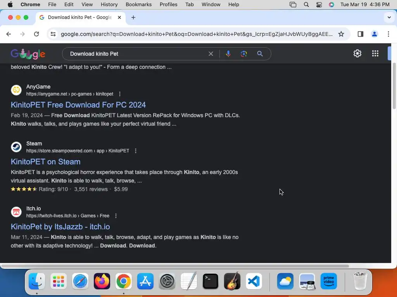This screenshot has height=297, width=397.
Task: Click the AnyGame site name label
Action: pyautogui.click(x=38, y=87)
